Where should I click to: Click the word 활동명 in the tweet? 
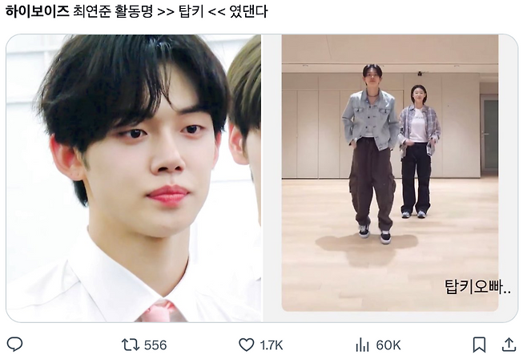click(x=134, y=11)
